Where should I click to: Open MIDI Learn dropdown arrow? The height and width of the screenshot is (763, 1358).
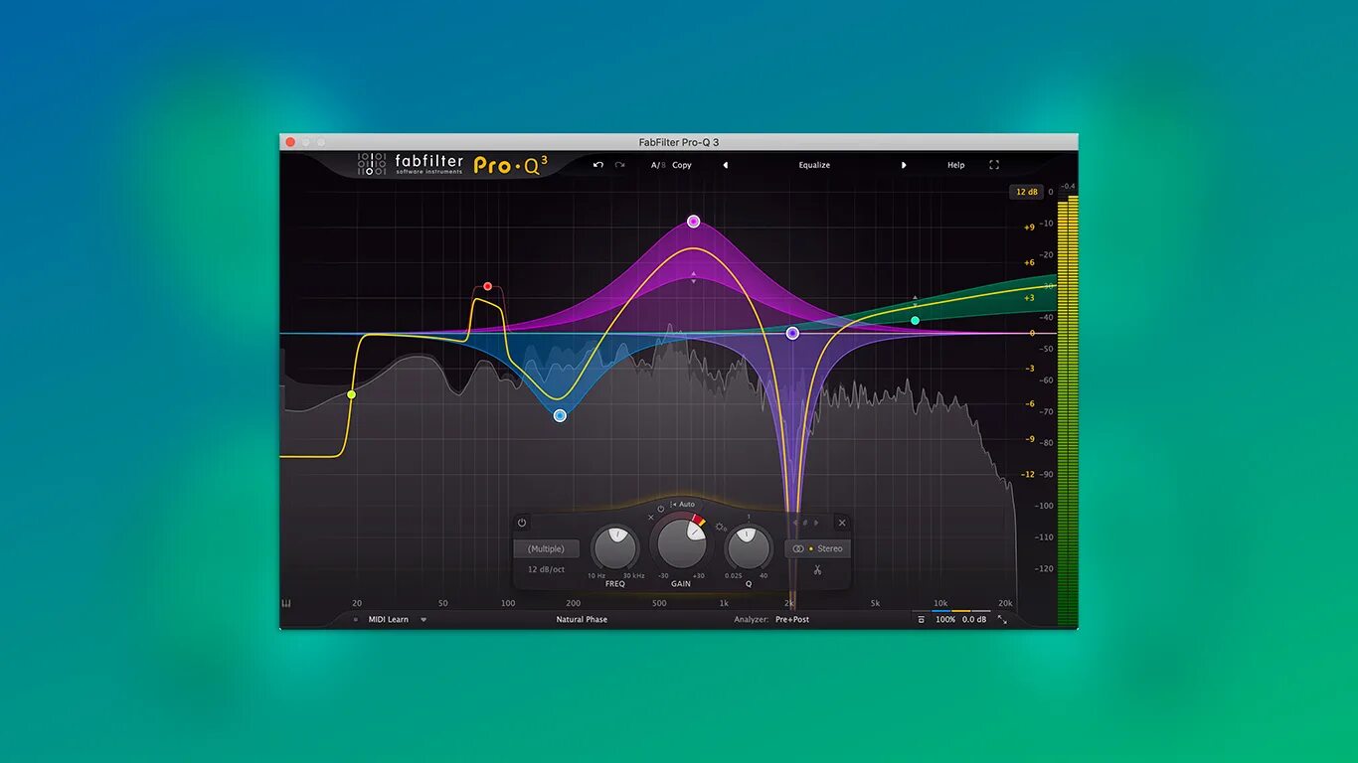424,620
